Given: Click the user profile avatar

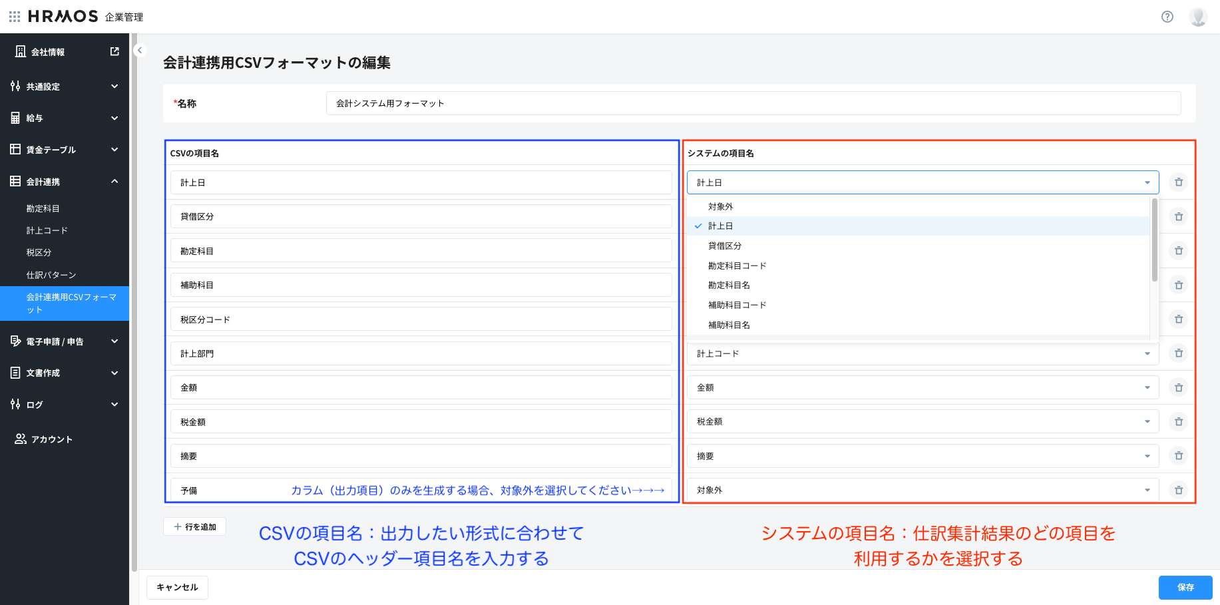Looking at the screenshot, I should pyautogui.click(x=1198, y=17).
